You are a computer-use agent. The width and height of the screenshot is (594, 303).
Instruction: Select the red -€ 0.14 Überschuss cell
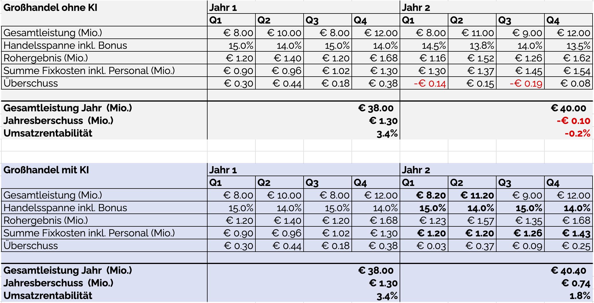click(429, 83)
